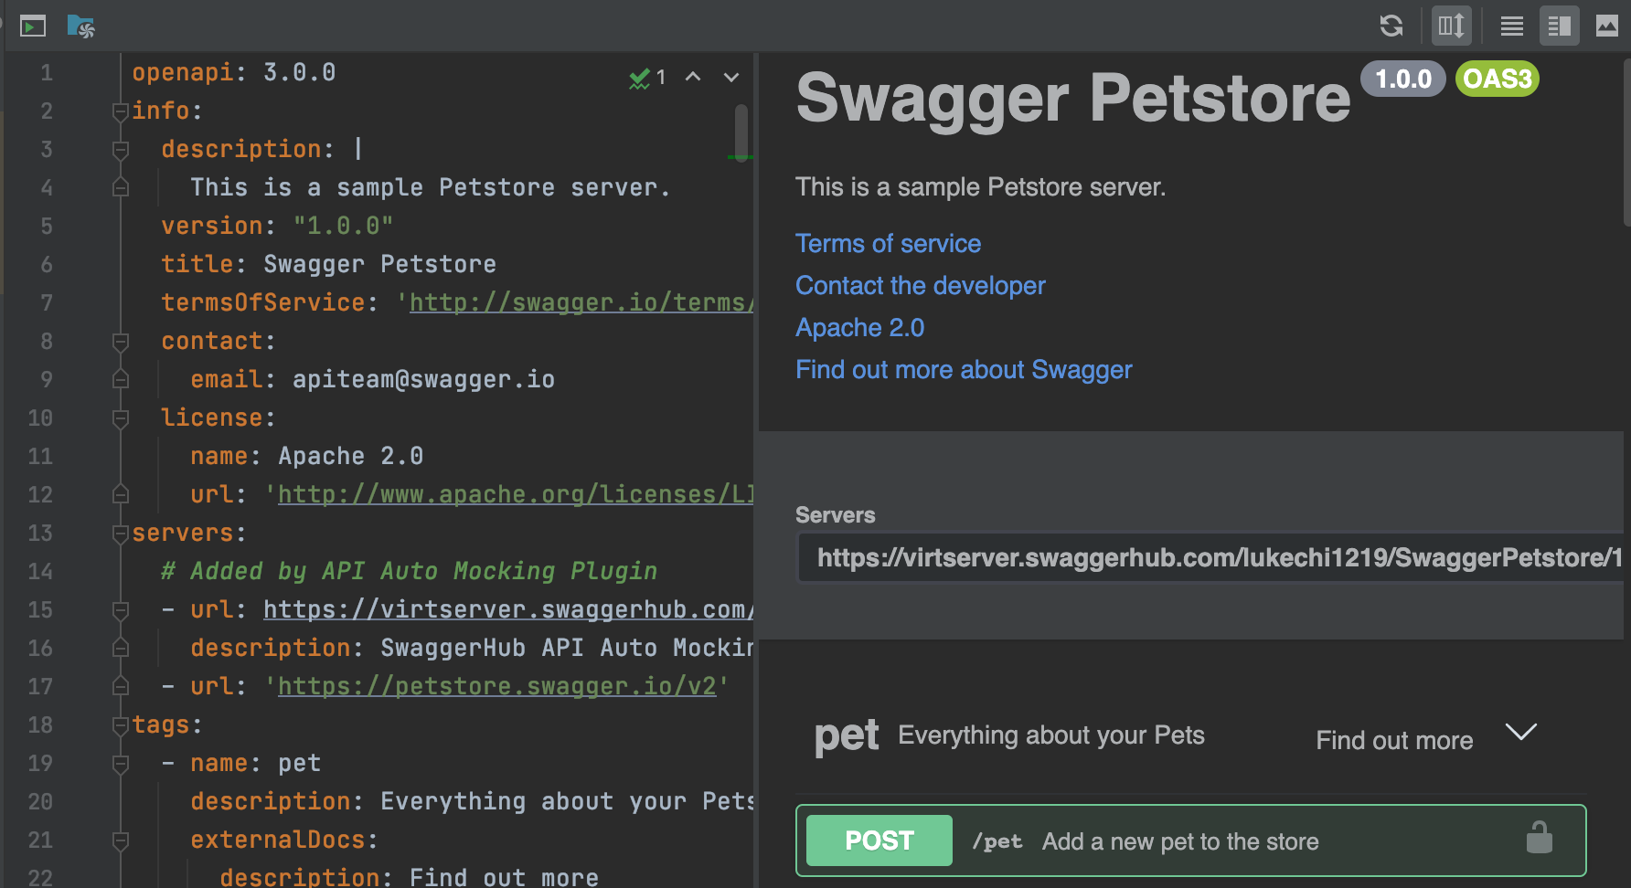Viewport: 1631px width, 888px height.
Task: Click the version "1.0.0" value
Action: 344,226
